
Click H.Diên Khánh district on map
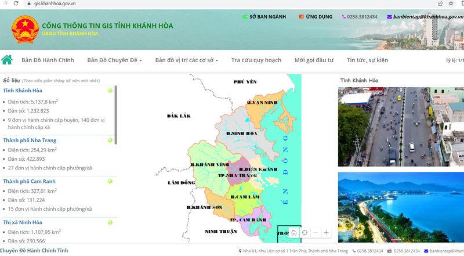point(258,170)
